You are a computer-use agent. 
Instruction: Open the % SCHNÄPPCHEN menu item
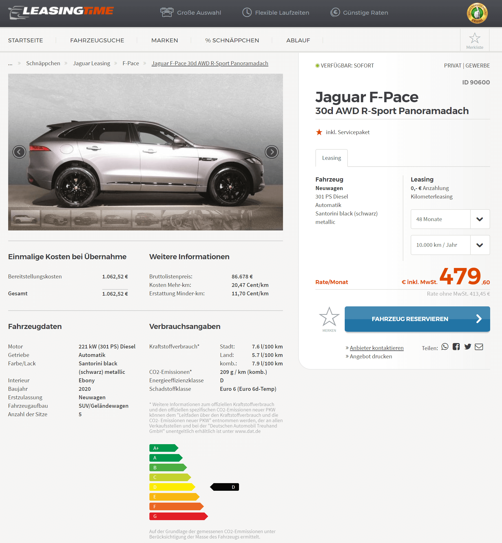(232, 40)
